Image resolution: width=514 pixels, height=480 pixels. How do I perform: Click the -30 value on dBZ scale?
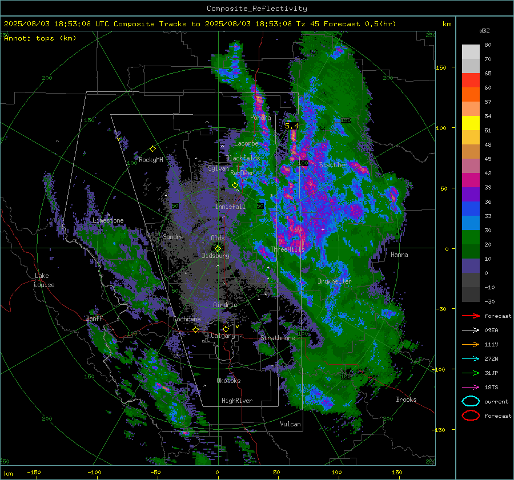coord(489,301)
